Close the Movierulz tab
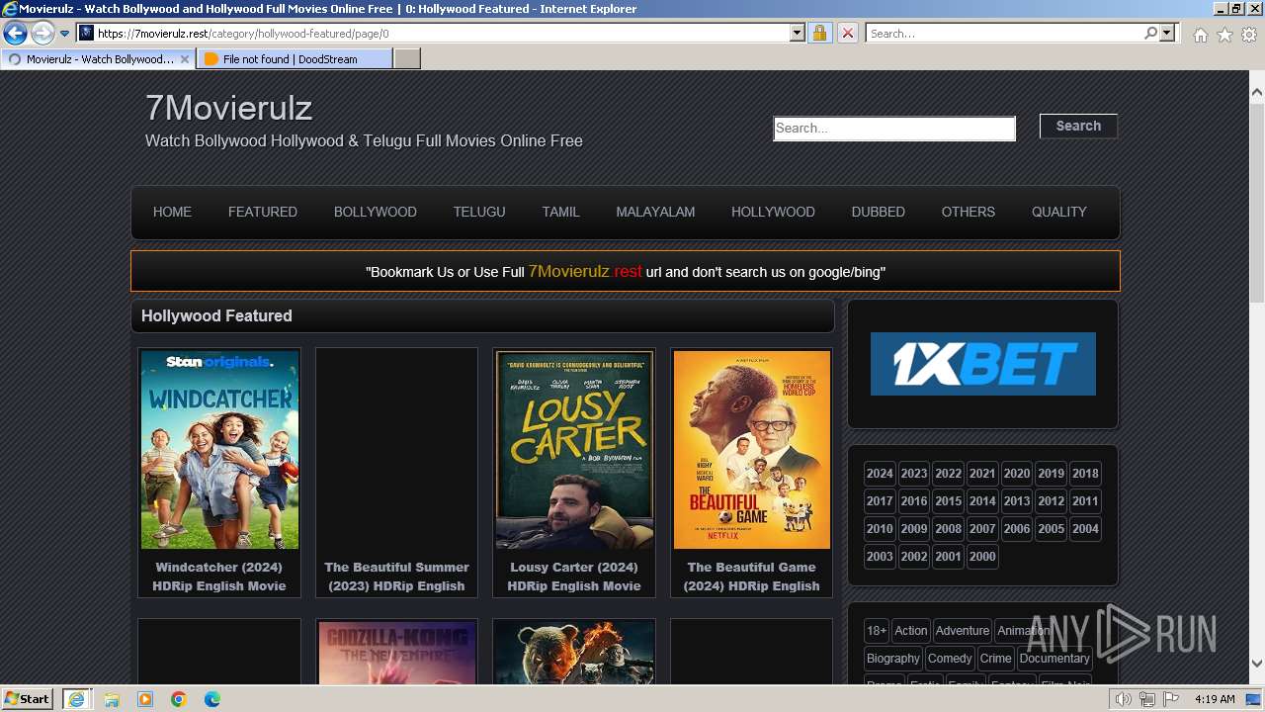1265x712 pixels. coord(185,59)
